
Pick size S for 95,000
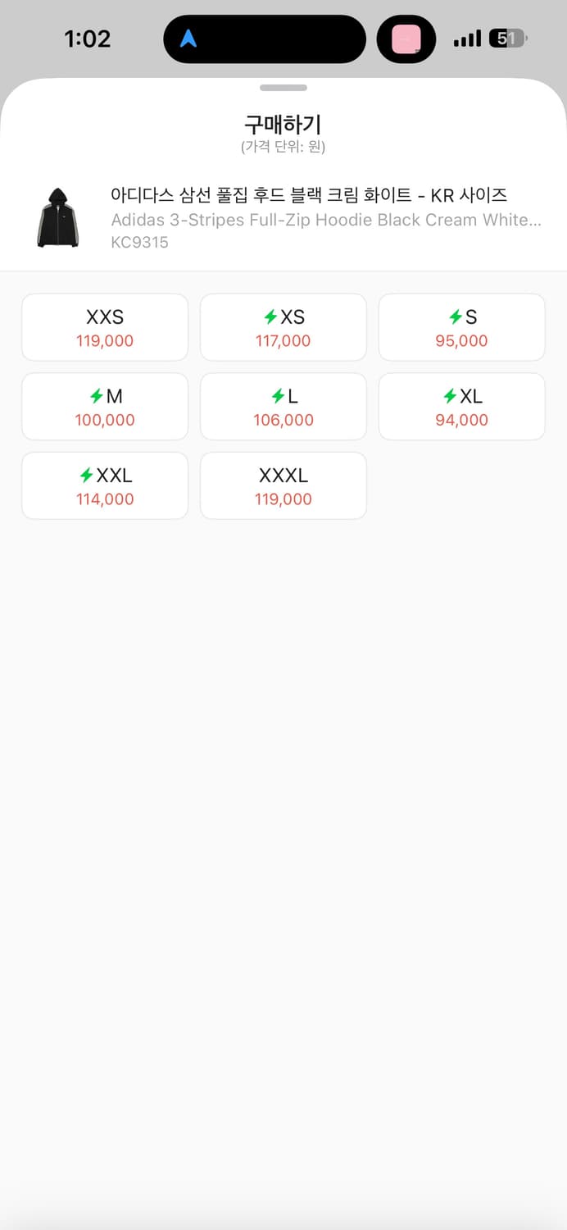pyautogui.click(x=461, y=327)
